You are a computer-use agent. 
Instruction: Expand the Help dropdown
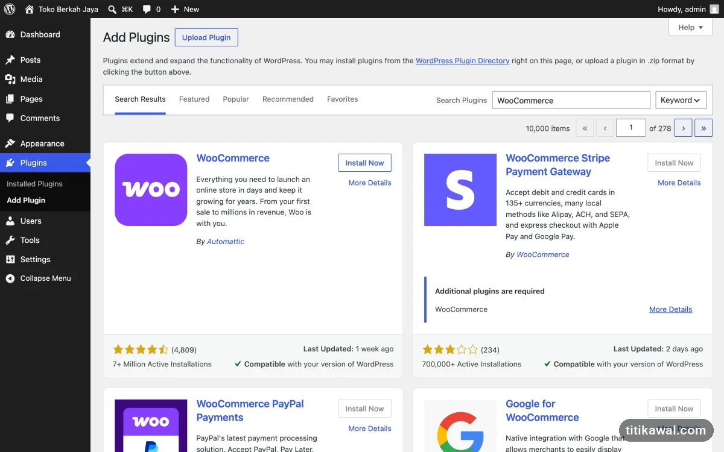pyautogui.click(x=690, y=27)
